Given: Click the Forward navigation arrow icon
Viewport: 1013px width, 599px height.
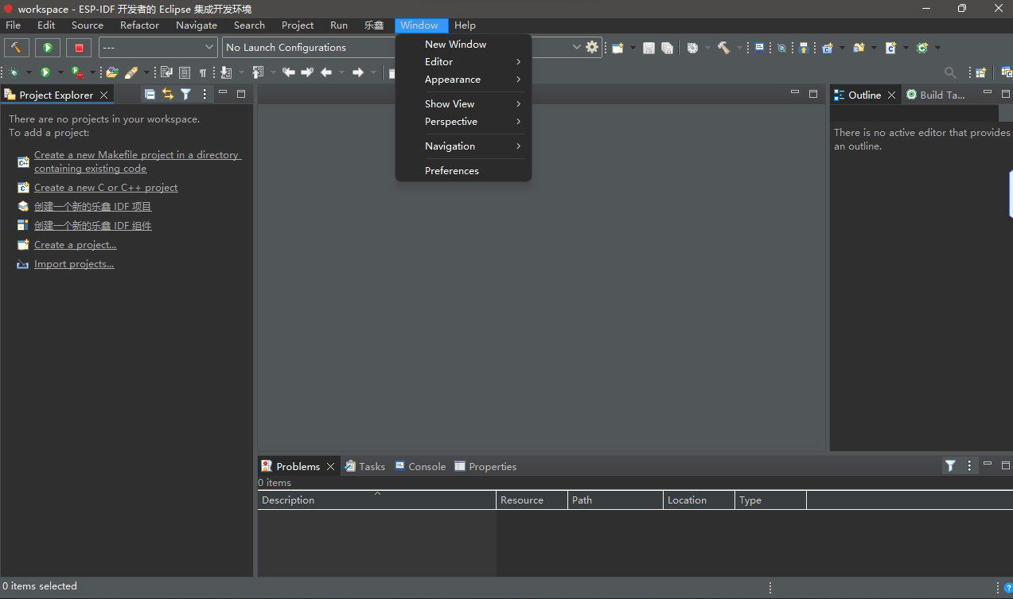Looking at the screenshot, I should point(357,72).
